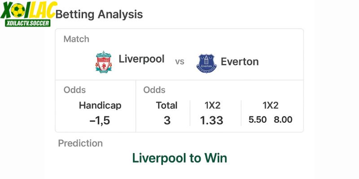Select the Liverpool team name
Screen dimensions: 359x179
[141, 59]
